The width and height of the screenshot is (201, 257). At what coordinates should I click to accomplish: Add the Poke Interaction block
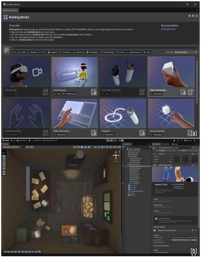94,133
